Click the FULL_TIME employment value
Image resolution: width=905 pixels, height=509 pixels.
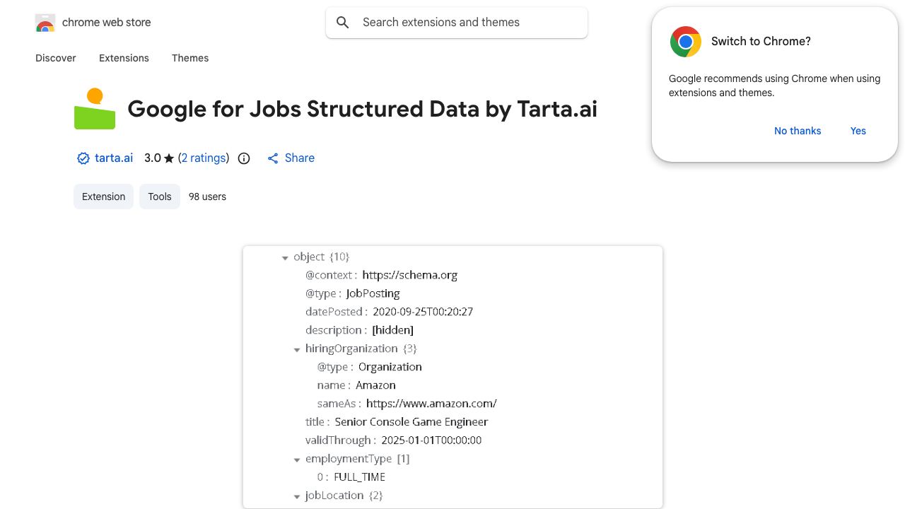359,477
